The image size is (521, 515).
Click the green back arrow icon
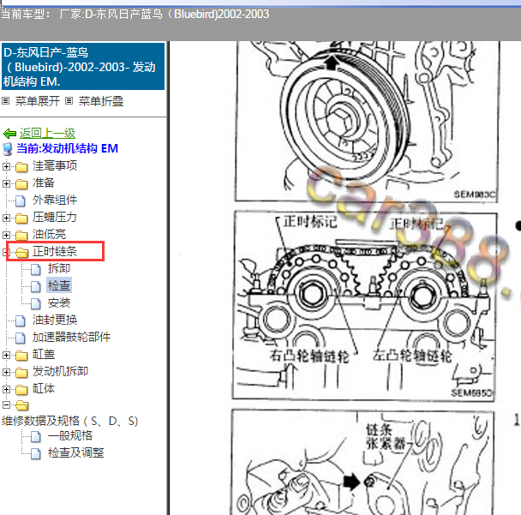pos(9,134)
